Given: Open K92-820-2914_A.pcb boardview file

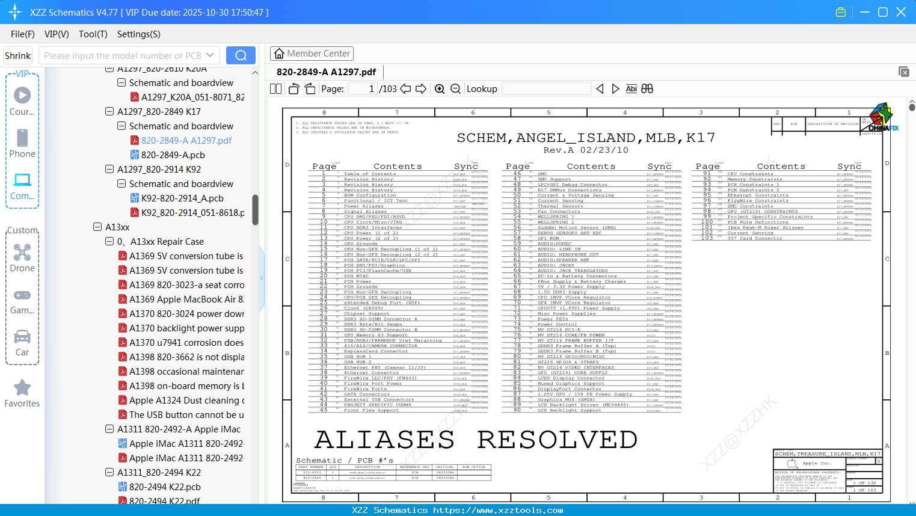Looking at the screenshot, I should (x=182, y=198).
